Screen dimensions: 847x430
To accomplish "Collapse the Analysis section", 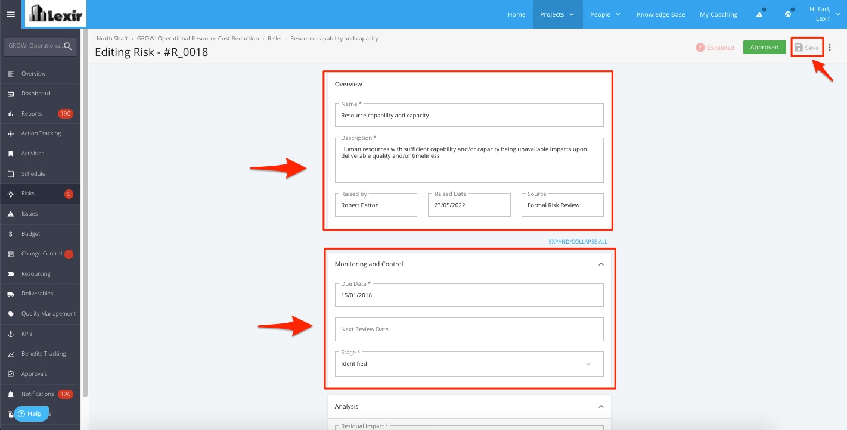I will point(601,406).
